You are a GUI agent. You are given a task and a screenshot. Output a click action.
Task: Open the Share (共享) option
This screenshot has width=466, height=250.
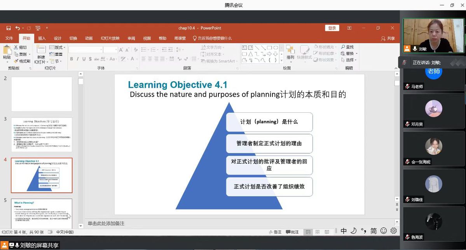click(x=388, y=38)
